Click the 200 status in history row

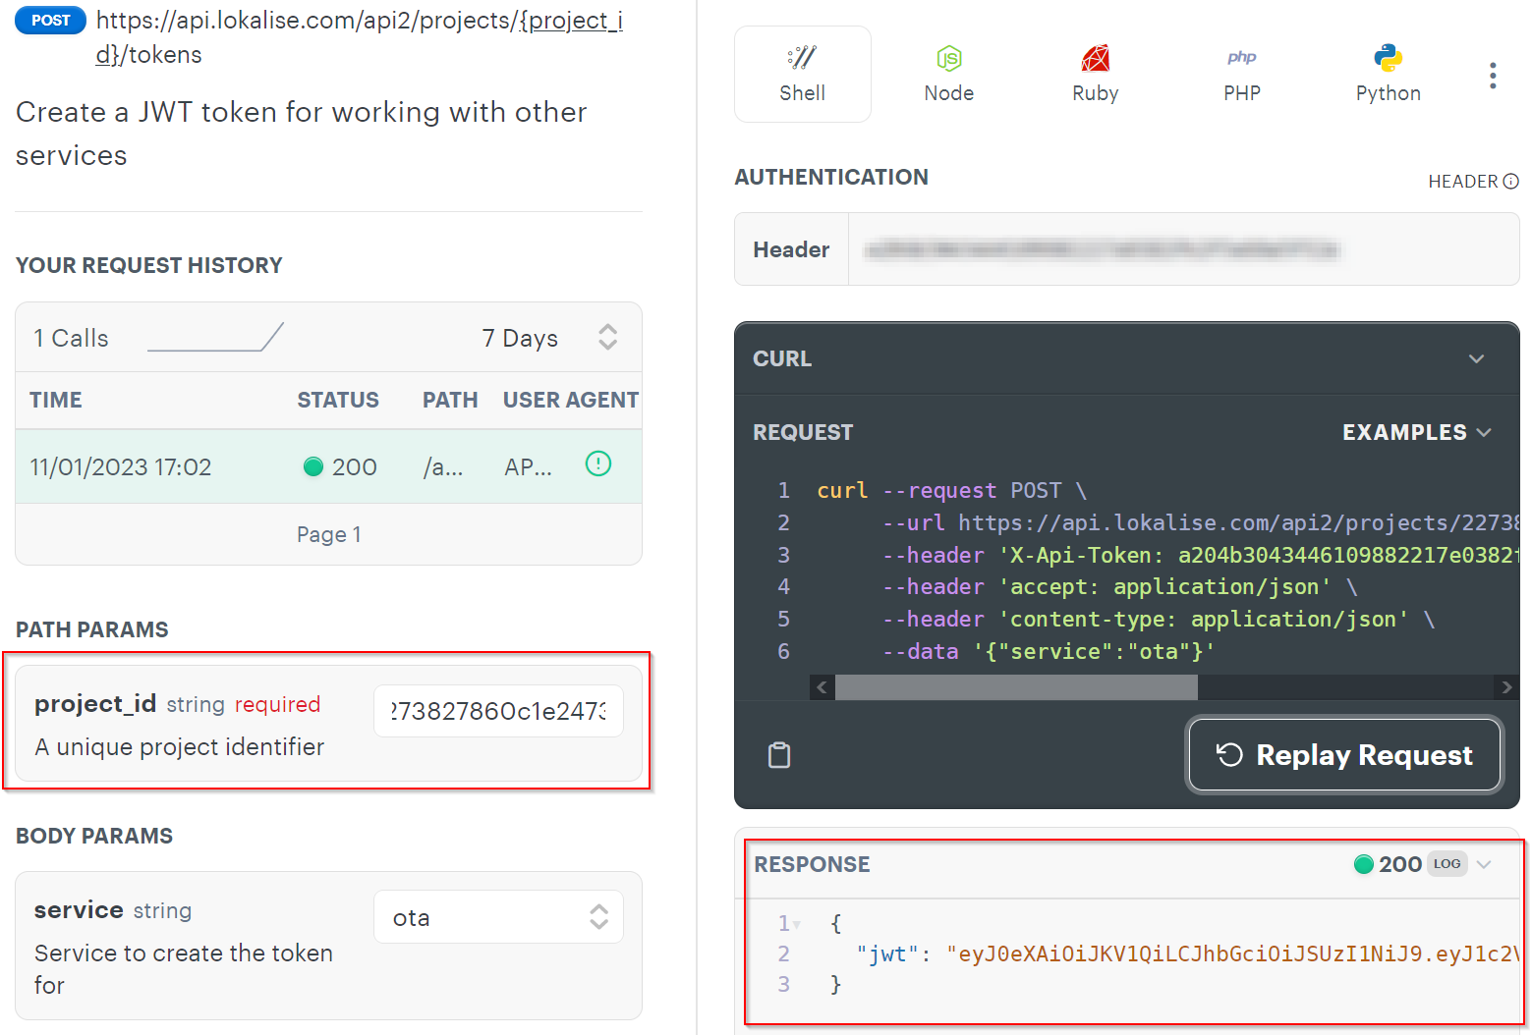coord(341,466)
